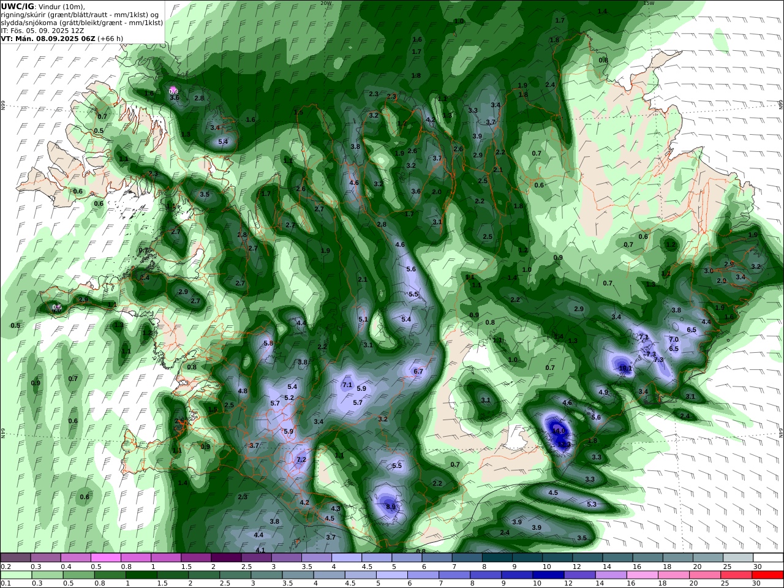Click the 7.0 precipitation value
The width and height of the screenshot is (784, 588).
(x=674, y=340)
